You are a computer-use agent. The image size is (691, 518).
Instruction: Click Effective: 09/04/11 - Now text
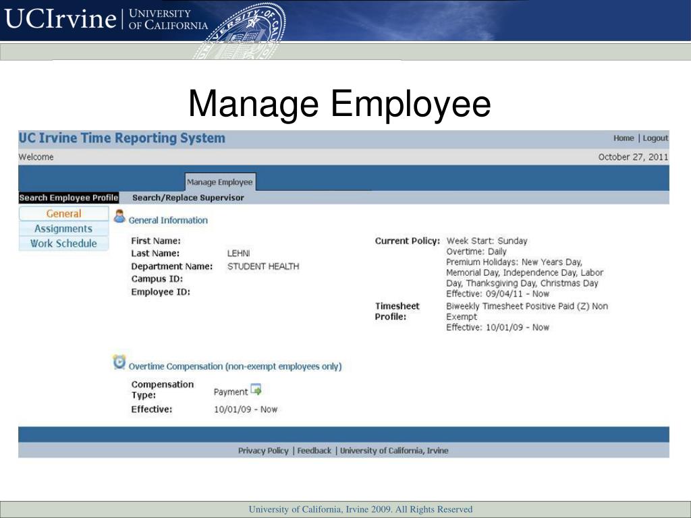tap(497, 294)
